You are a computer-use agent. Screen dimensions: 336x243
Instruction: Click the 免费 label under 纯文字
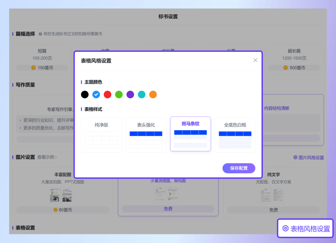point(273,210)
